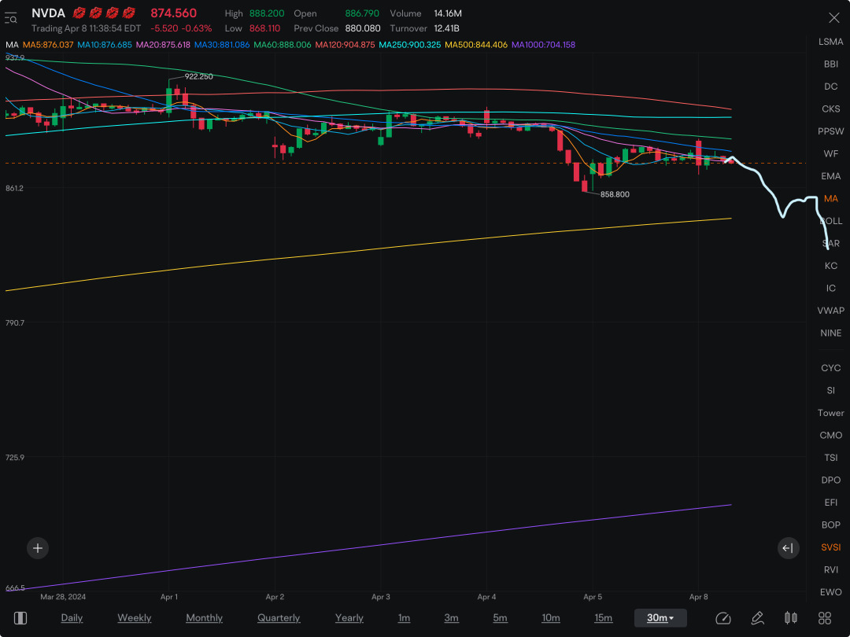The image size is (850, 637).
Task: Enable the TSI sub-indicator
Action: pyautogui.click(x=830, y=458)
